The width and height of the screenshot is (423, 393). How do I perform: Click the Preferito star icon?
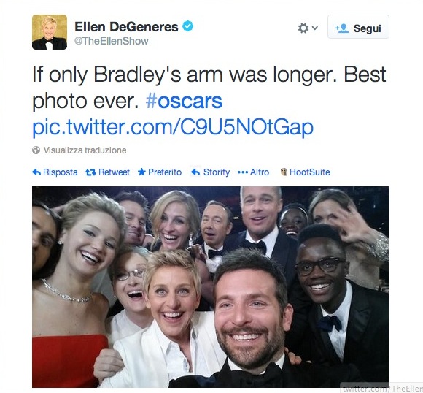[x=141, y=172]
